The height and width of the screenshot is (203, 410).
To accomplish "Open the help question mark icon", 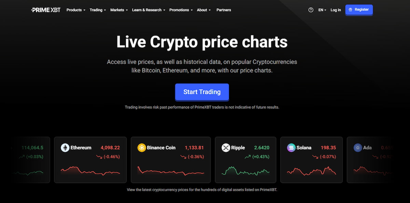I will coord(311,10).
